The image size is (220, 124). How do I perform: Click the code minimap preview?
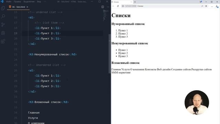click(106, 15)
